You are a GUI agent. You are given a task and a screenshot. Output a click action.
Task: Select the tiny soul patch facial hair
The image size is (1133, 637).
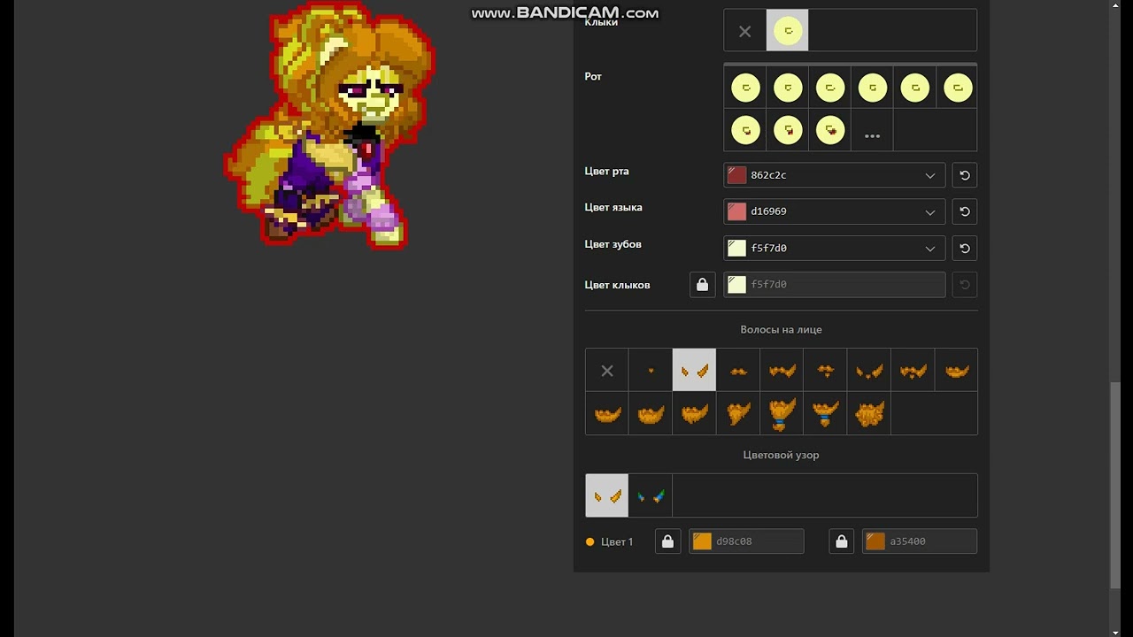[x=651, y=371]
